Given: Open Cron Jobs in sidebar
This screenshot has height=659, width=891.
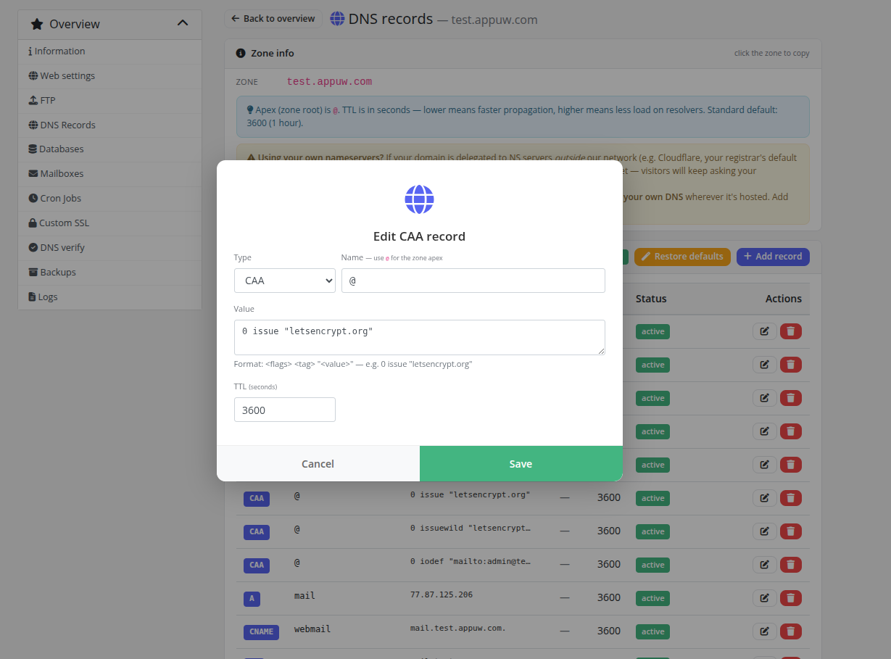Looking at the screenshot, I should click(x=109, y=199).
